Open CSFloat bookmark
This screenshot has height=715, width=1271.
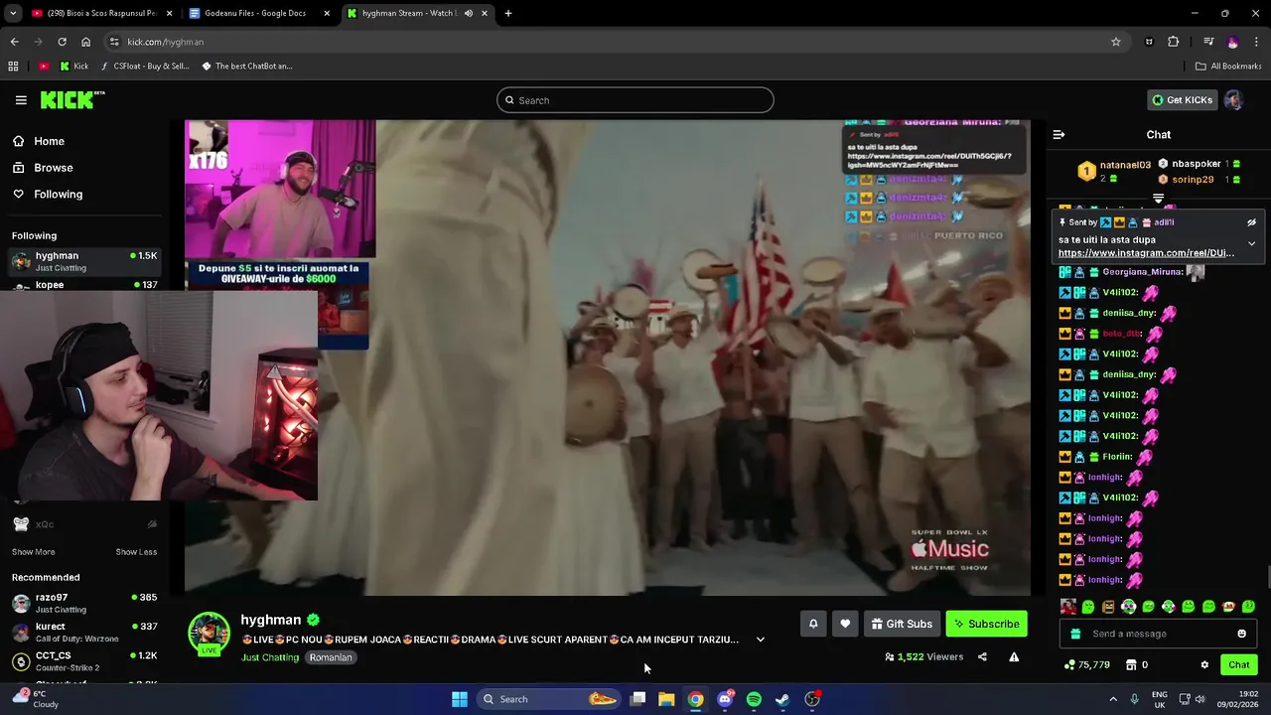(x=144, y=67)
